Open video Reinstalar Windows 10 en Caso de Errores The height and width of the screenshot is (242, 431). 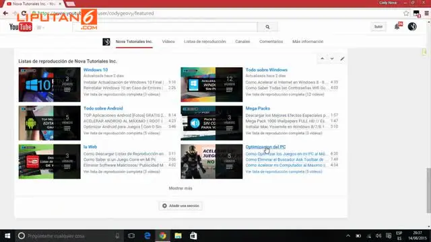tap(123, 88)
